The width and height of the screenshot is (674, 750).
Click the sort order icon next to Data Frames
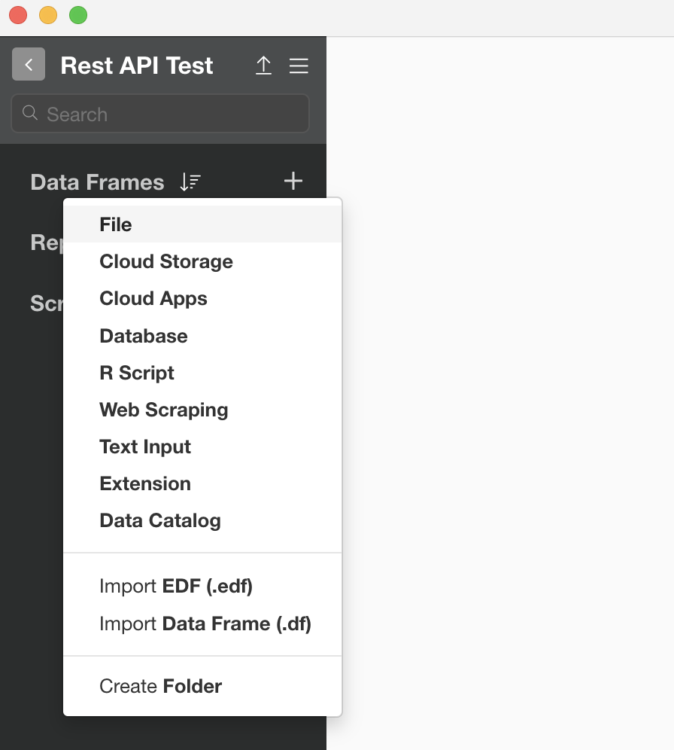(x=190, y=181)
